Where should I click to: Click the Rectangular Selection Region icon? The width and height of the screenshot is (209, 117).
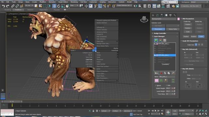45,6
